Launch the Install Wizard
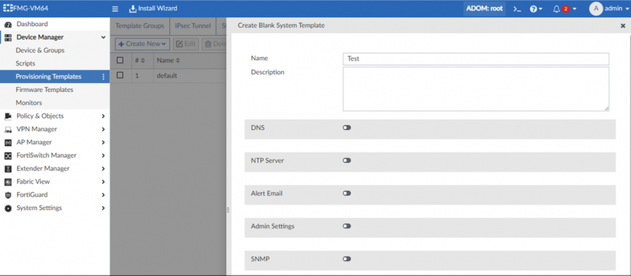 point(152,9)
